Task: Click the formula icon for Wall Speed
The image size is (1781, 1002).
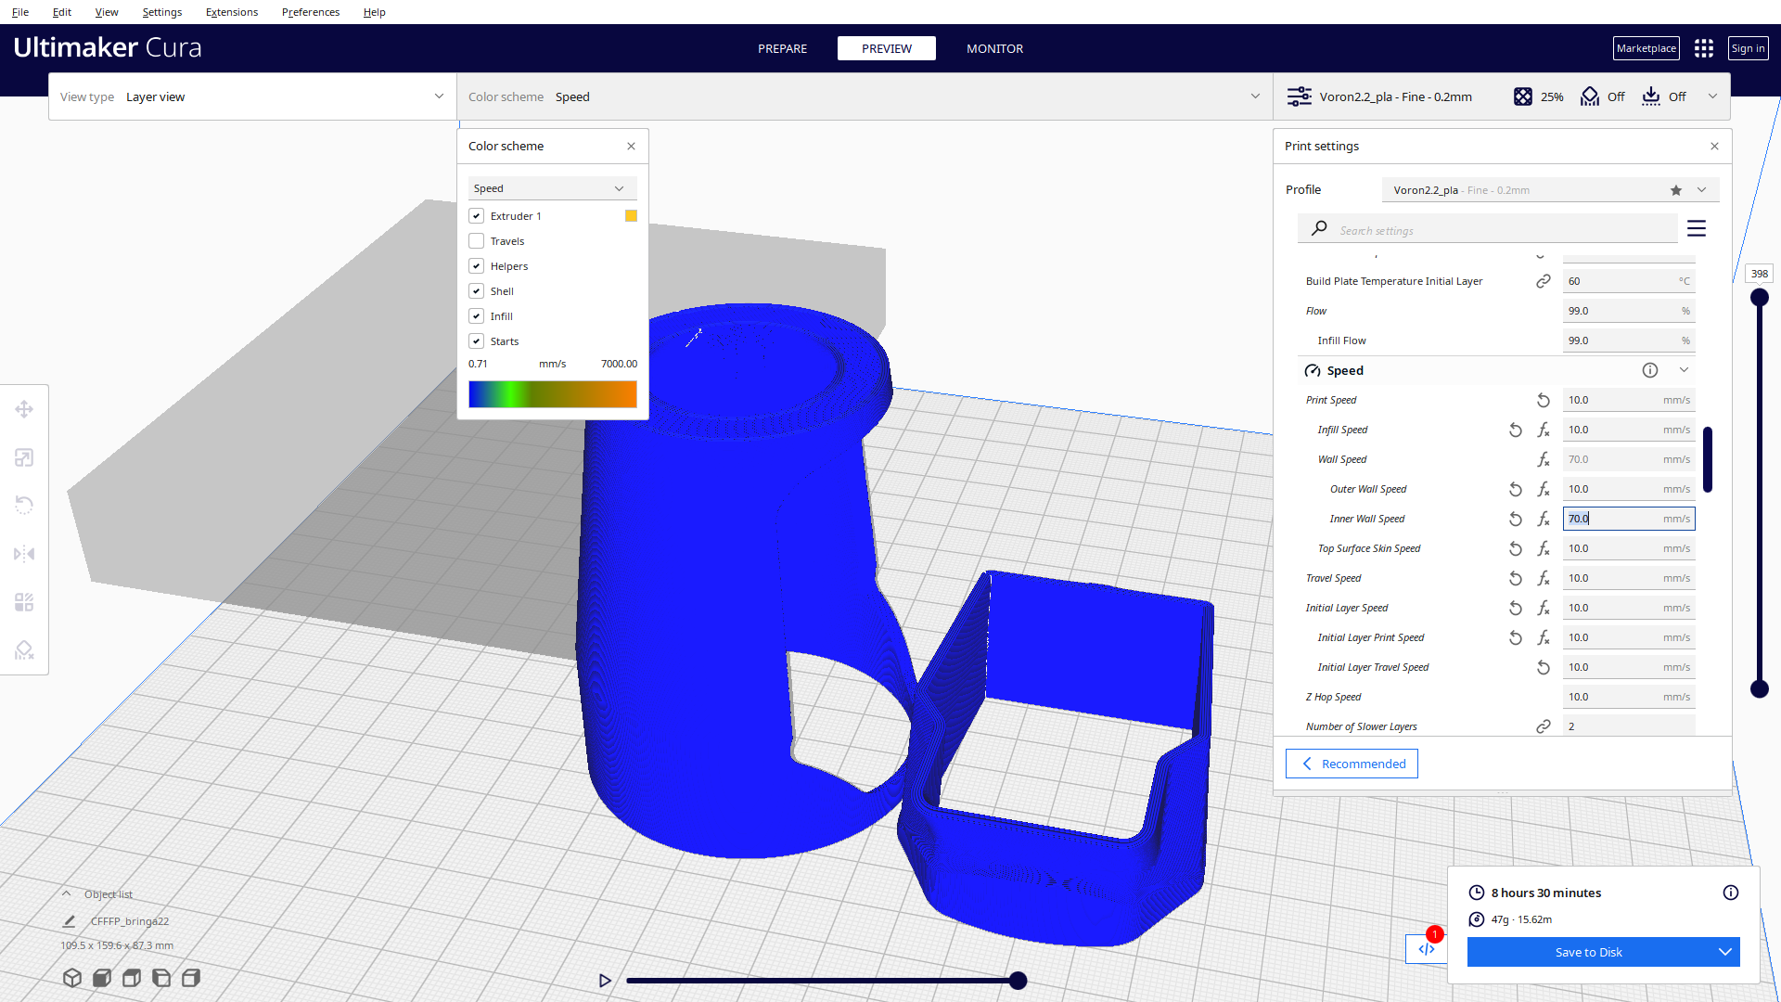Action: click(x=1544, y=459)
